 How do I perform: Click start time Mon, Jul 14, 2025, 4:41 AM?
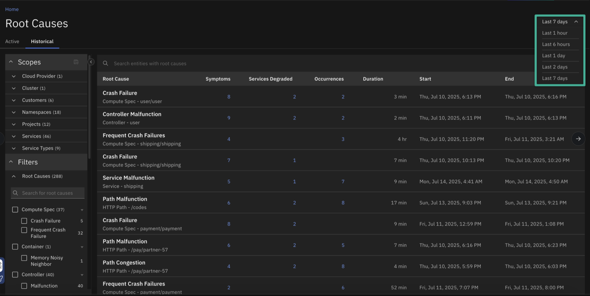(x=451, y=181)
